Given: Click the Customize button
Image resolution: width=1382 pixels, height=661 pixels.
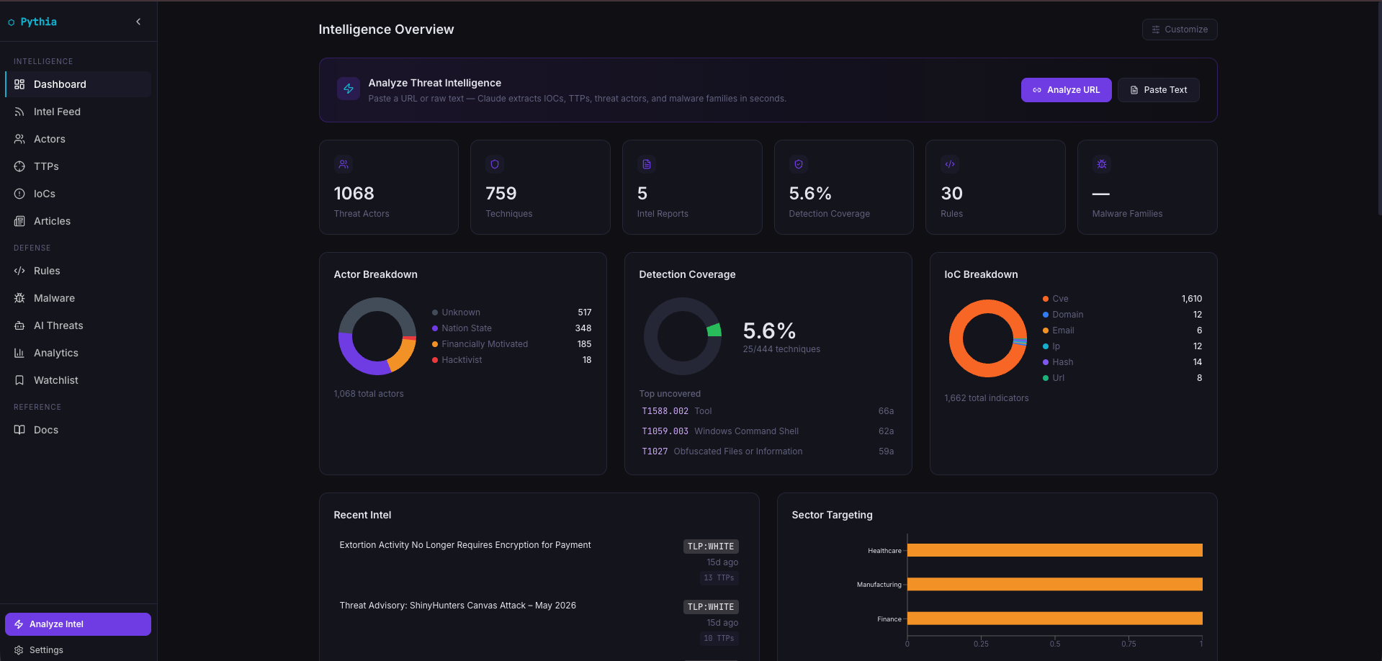Looking at the screenshot, I should 1180,30.
